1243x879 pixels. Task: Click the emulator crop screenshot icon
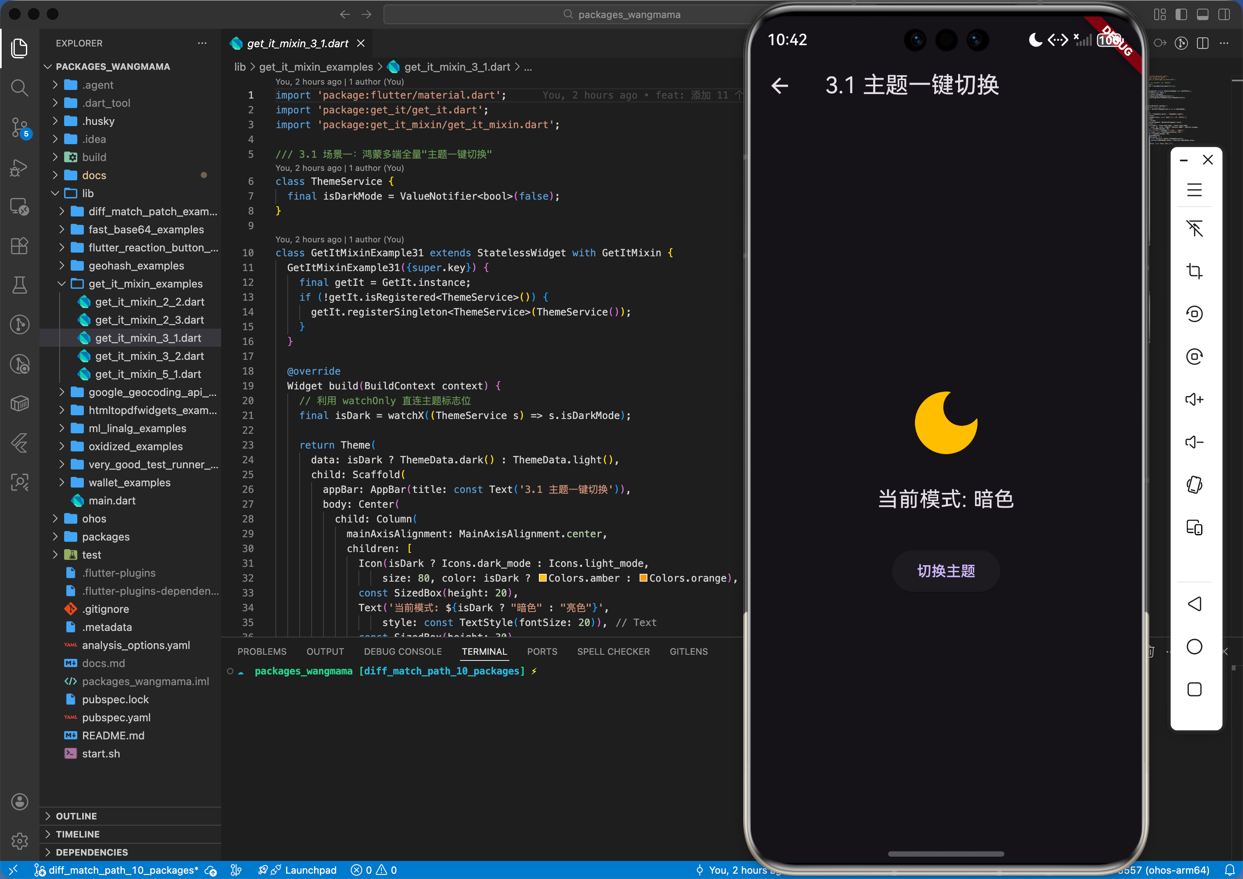(1194, 271)
